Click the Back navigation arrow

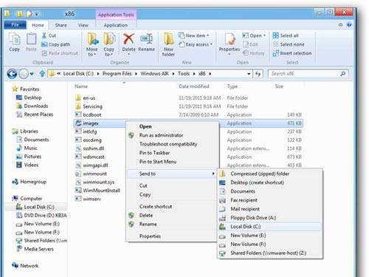[x=12, y=74]
